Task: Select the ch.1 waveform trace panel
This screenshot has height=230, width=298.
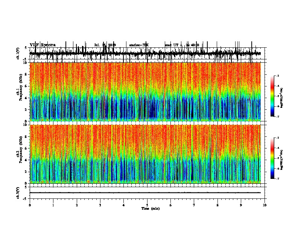Action: pos(147,53)
